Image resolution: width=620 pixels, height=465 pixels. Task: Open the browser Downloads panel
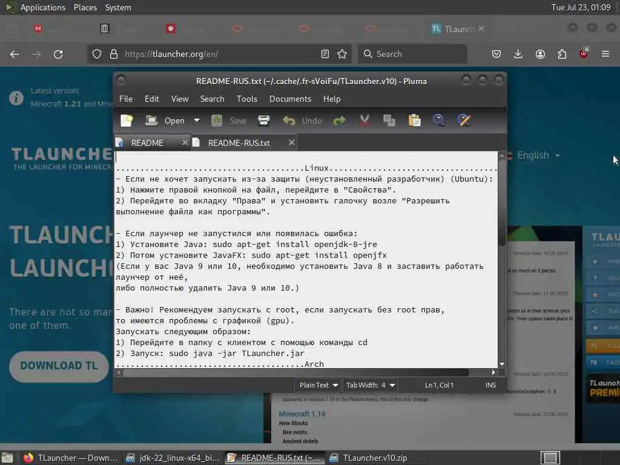coord(518,54)
